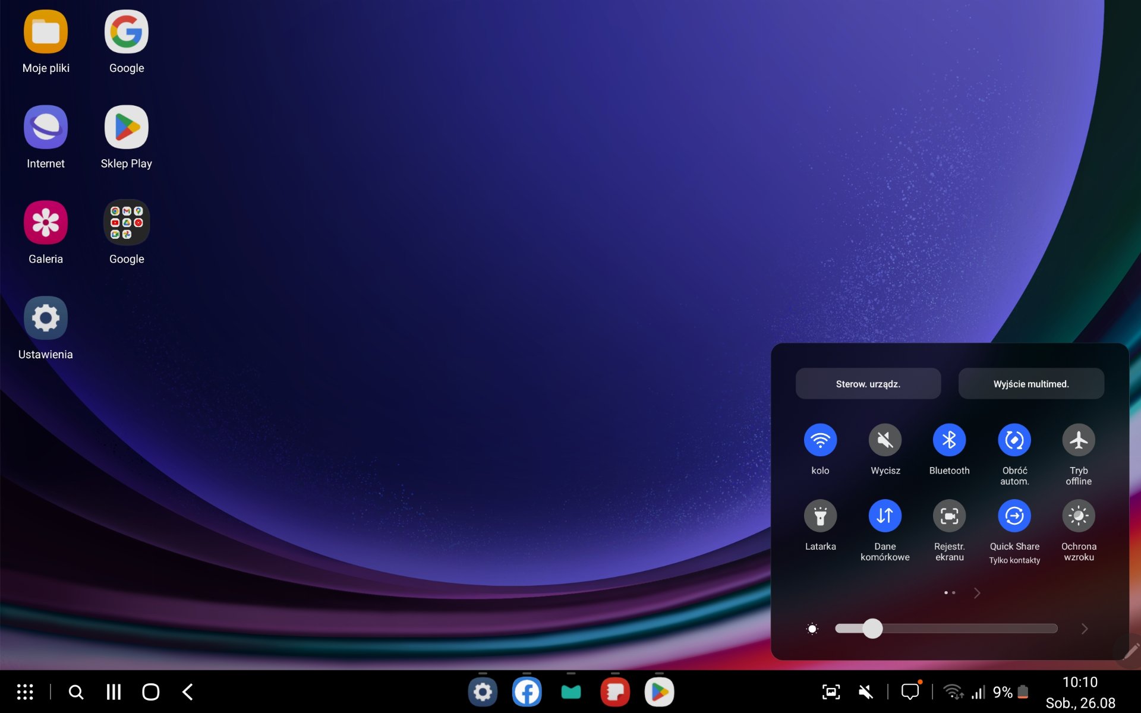Open Facebook from taskbar dock
The image size is (1141, 713).
pos(527,692)
